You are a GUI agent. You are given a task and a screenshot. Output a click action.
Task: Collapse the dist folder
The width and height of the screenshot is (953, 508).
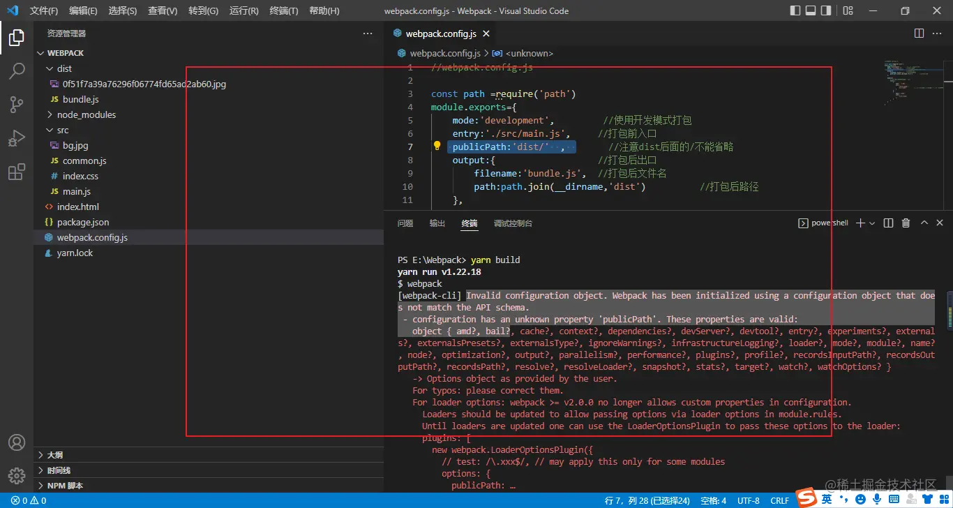[x=209, y=68]
